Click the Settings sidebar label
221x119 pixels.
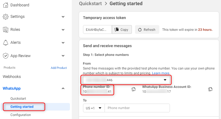coord(17,17)
